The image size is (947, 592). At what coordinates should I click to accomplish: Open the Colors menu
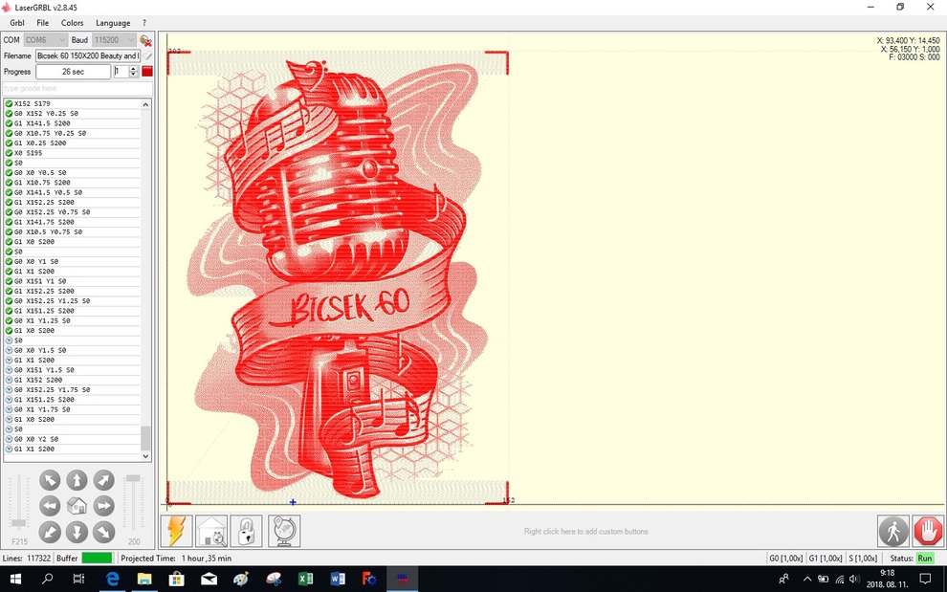(x=73, y=23)
